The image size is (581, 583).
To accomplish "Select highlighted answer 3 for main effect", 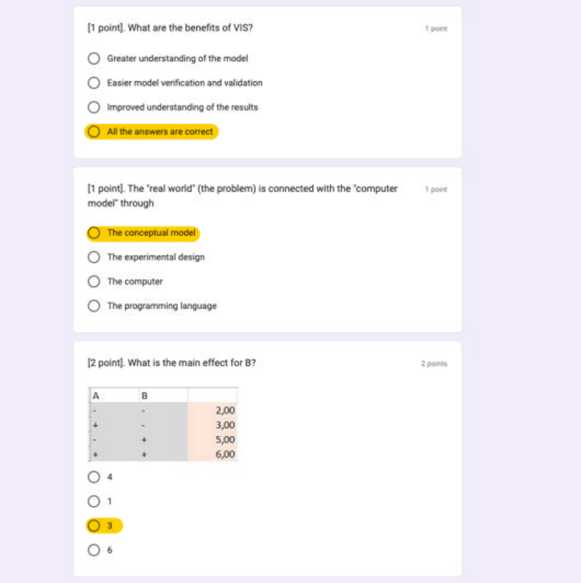I will click(x=94, y=526).
